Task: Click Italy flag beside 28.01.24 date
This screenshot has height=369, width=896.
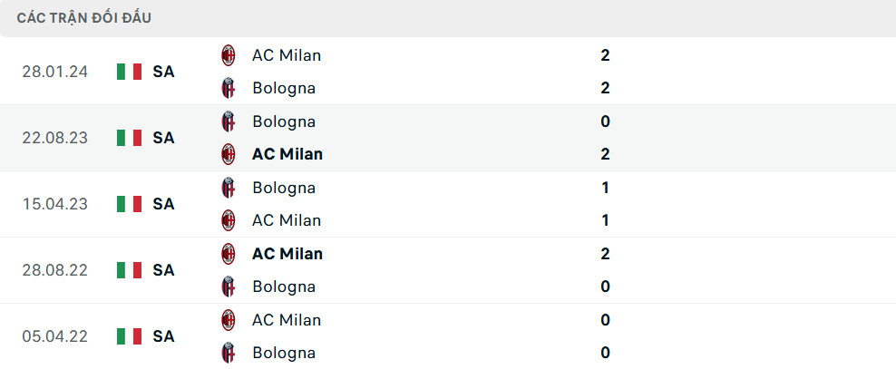Action: 130,72
